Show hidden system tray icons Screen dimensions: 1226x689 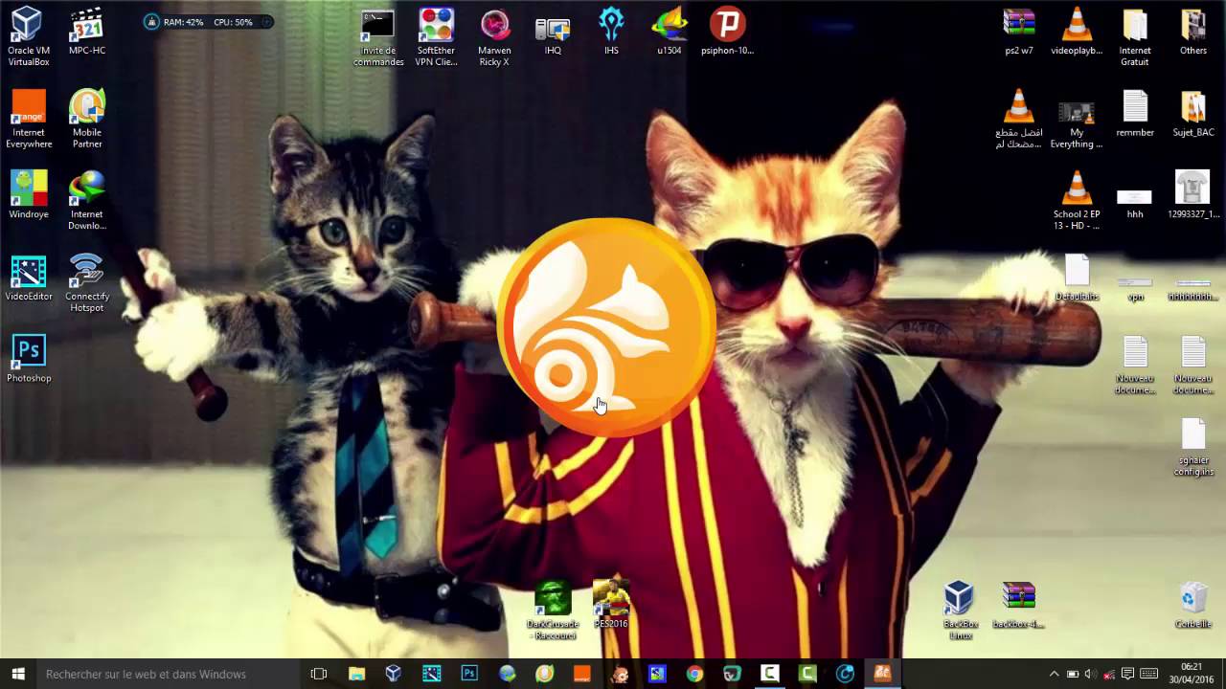1055,674
